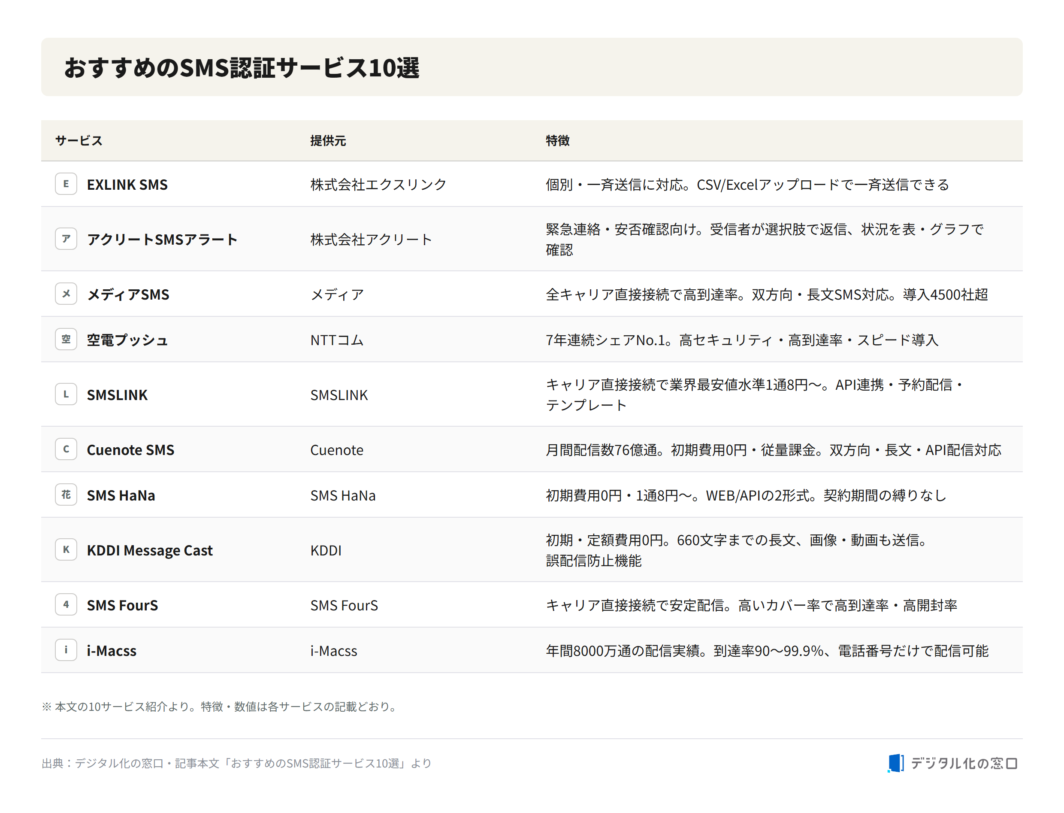Click provider cell i-Macss

point(334,650)
